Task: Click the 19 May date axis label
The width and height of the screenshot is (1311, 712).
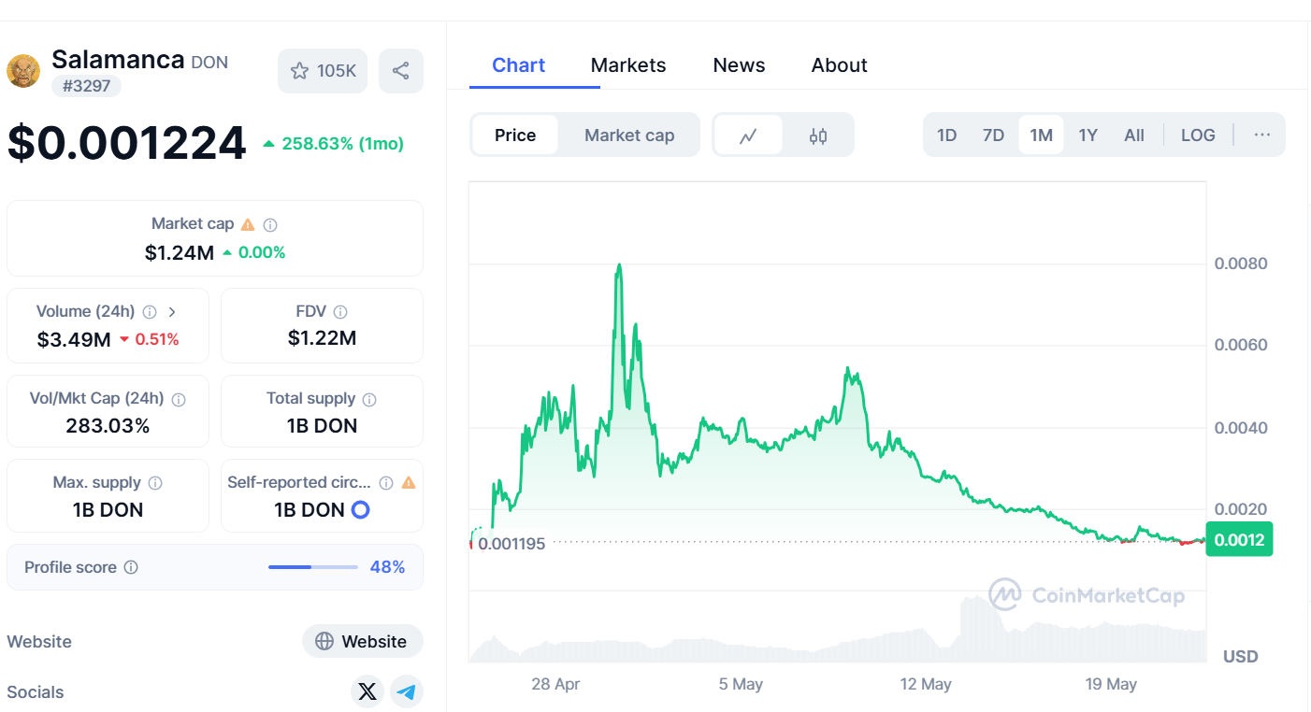Action: tap(1111, 684)
